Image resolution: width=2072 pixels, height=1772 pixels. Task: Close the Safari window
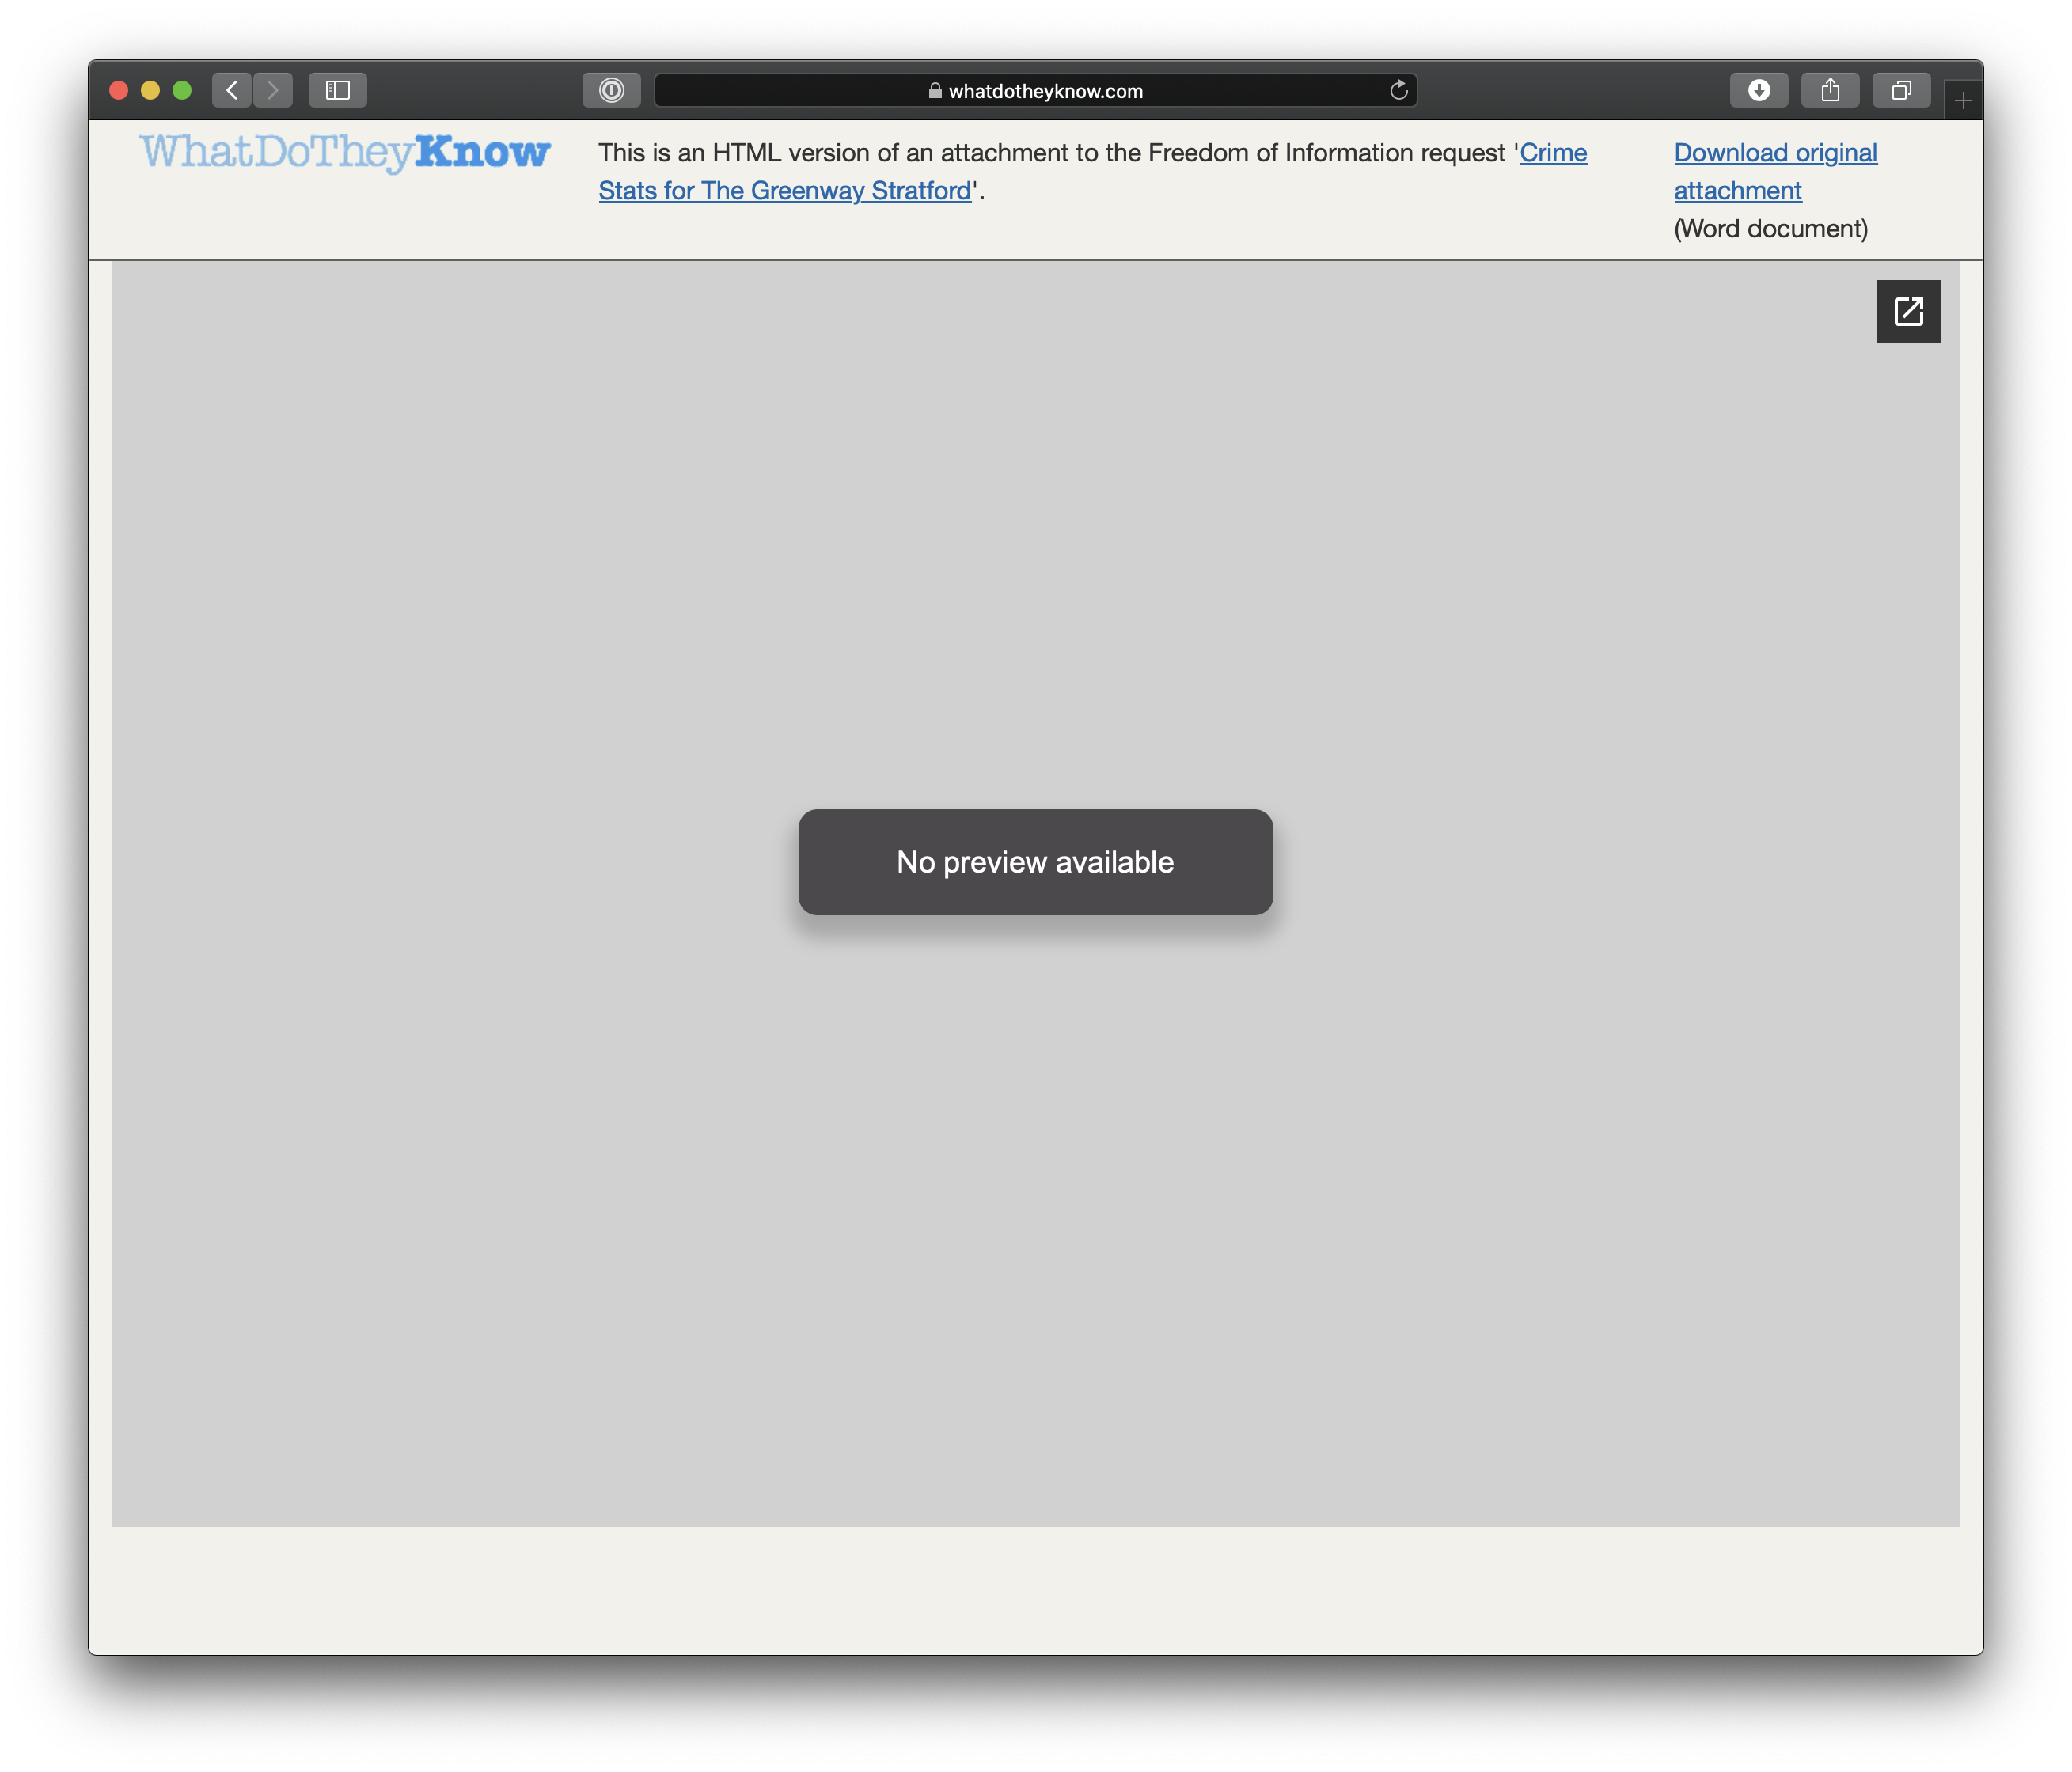(119, 90)
